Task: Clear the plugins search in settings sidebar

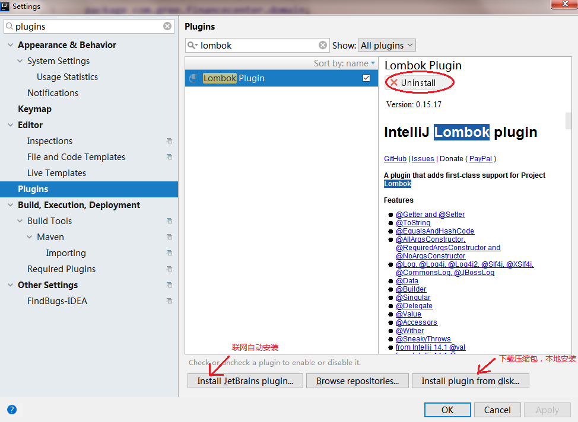Action: pos(167,26)
